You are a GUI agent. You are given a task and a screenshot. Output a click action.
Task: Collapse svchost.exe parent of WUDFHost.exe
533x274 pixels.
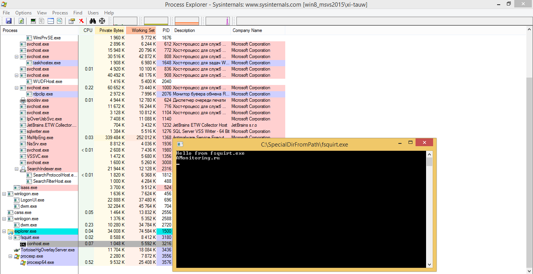17,75
